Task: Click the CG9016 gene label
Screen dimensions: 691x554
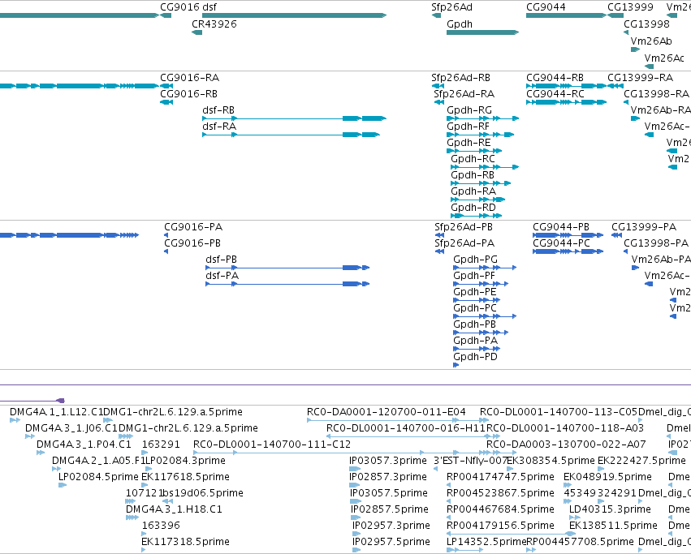Action: (x=179, y=7)
